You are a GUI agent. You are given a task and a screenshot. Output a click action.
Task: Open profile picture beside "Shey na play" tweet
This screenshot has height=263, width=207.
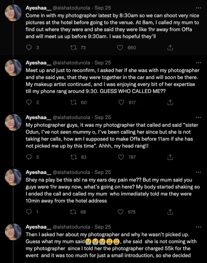coord(13,177)
